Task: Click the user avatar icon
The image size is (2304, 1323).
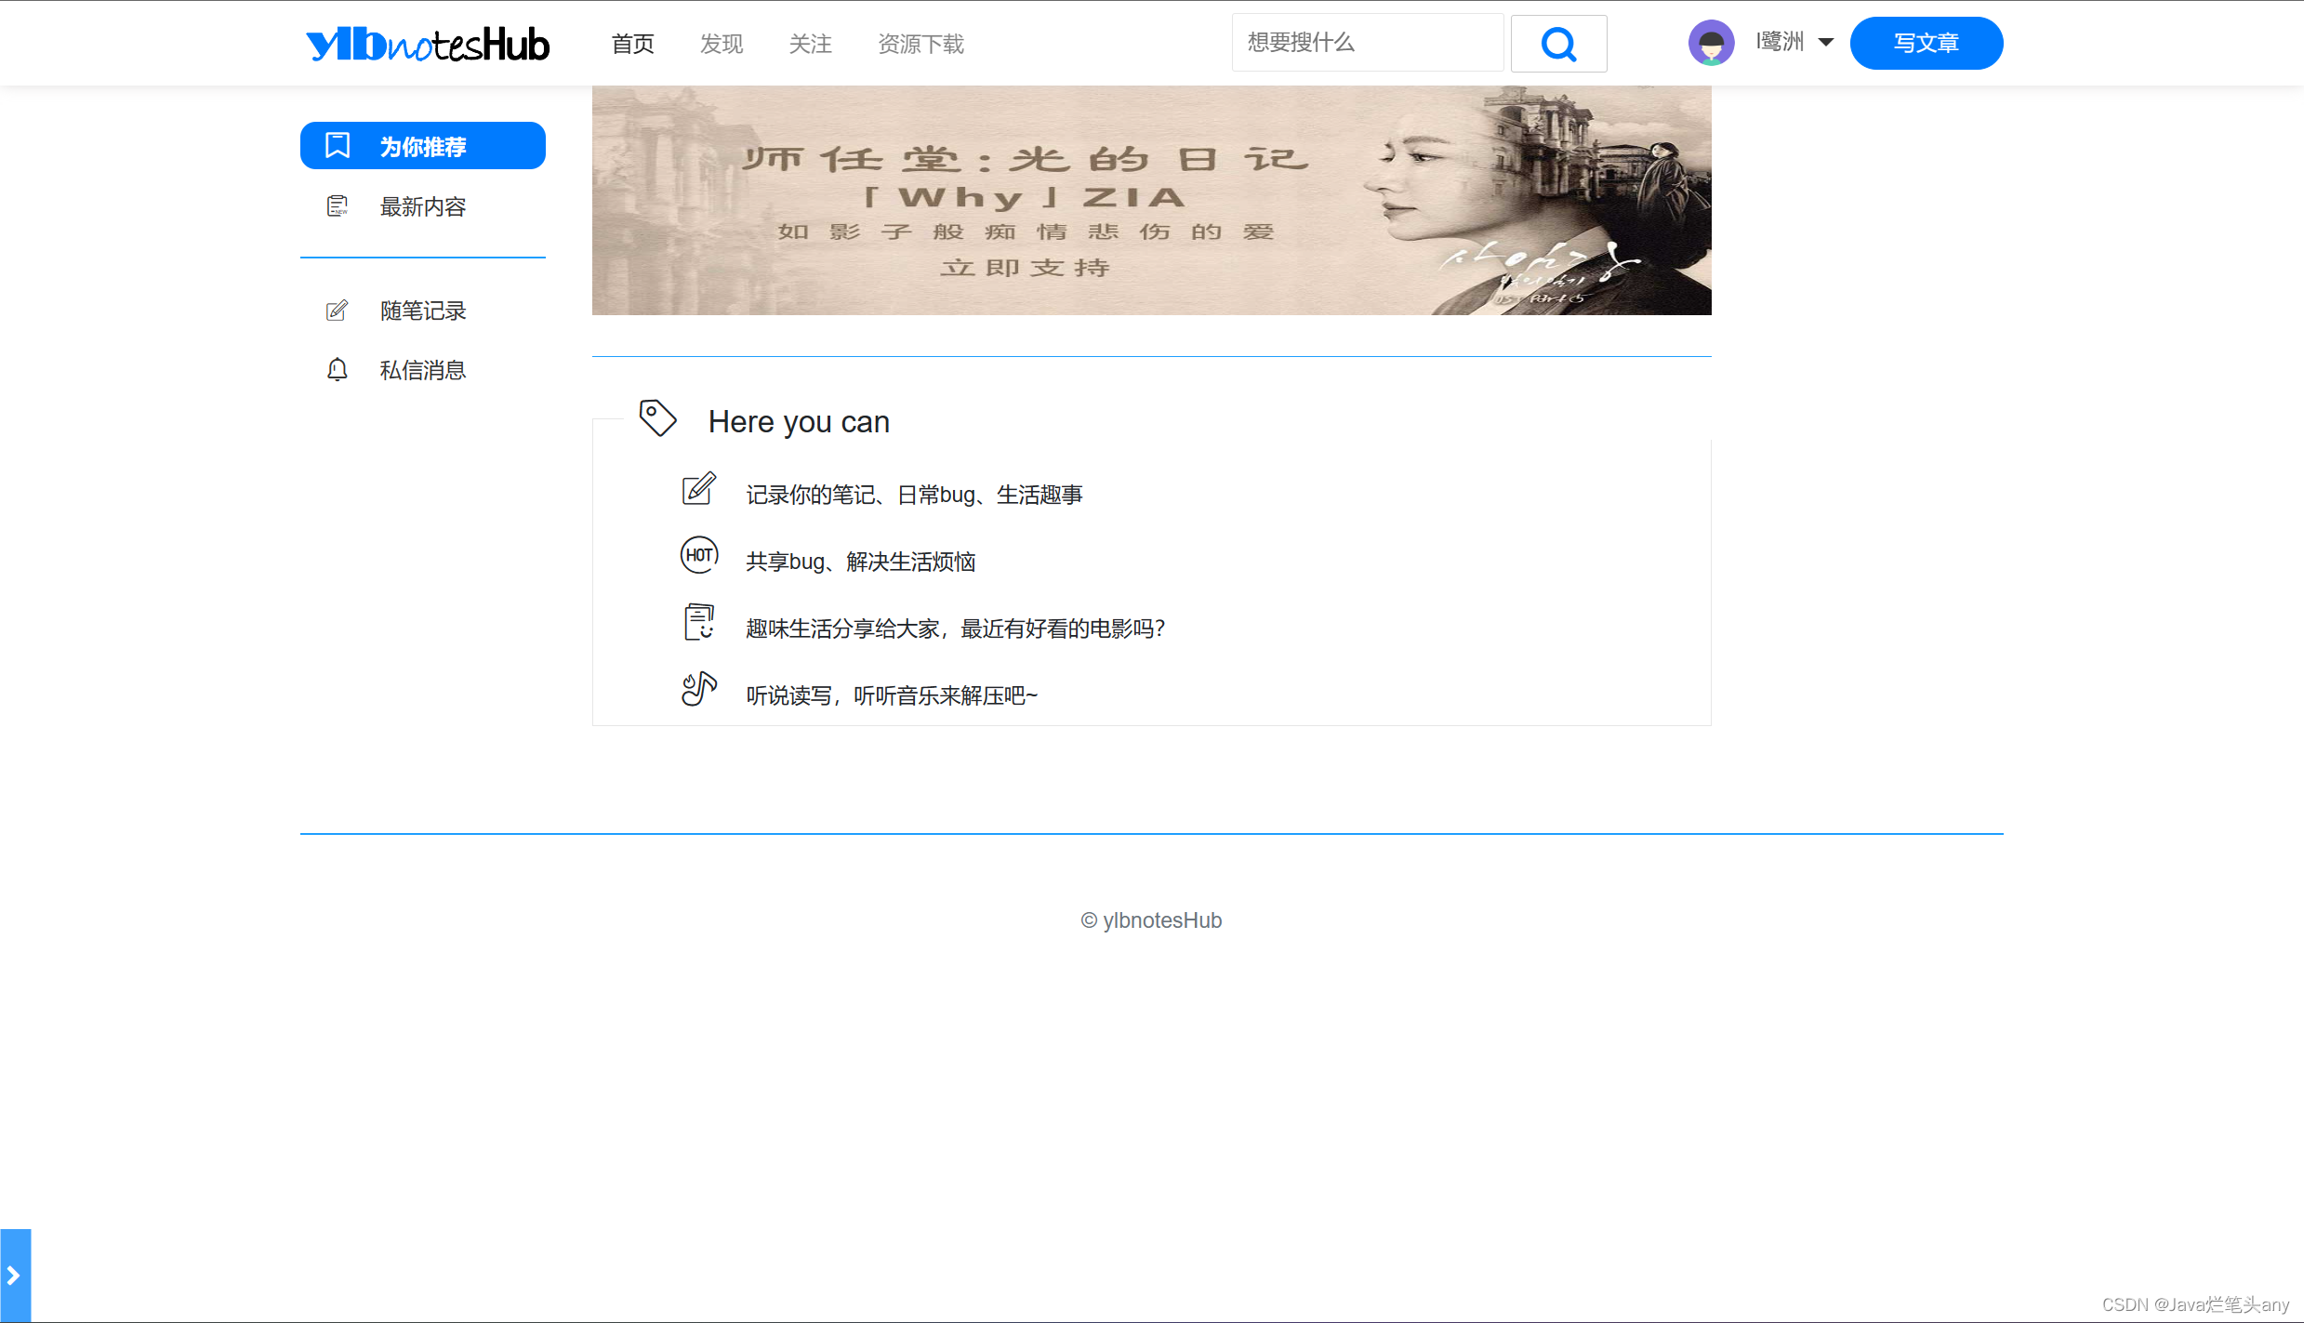Action: (x=1711, y=43)
